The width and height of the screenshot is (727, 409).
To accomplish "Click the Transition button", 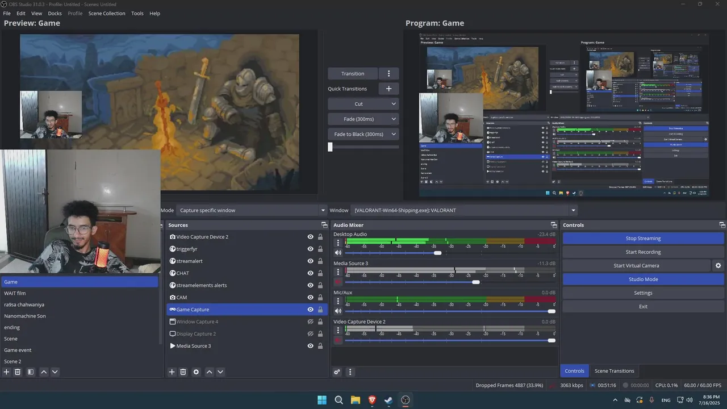I will [x=353, y=73].
